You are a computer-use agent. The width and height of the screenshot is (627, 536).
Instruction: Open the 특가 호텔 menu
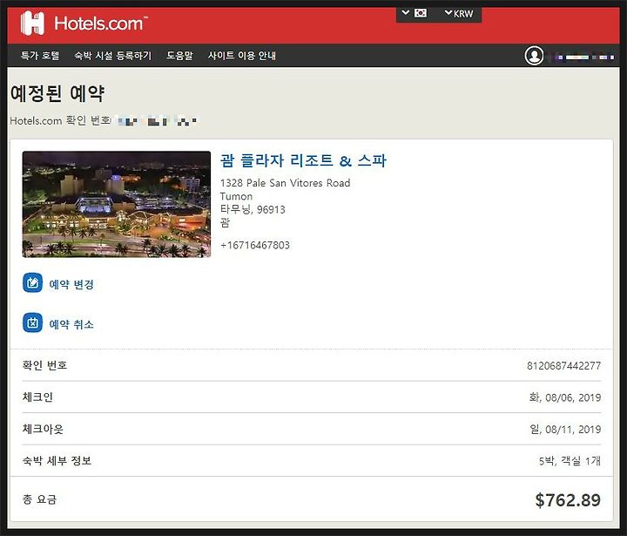[x=40, y=55]
